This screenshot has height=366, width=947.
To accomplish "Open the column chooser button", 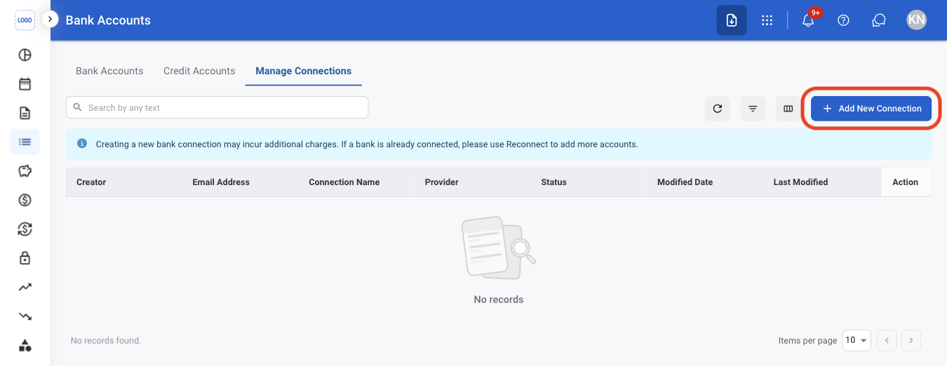I will tap(788, 109).
